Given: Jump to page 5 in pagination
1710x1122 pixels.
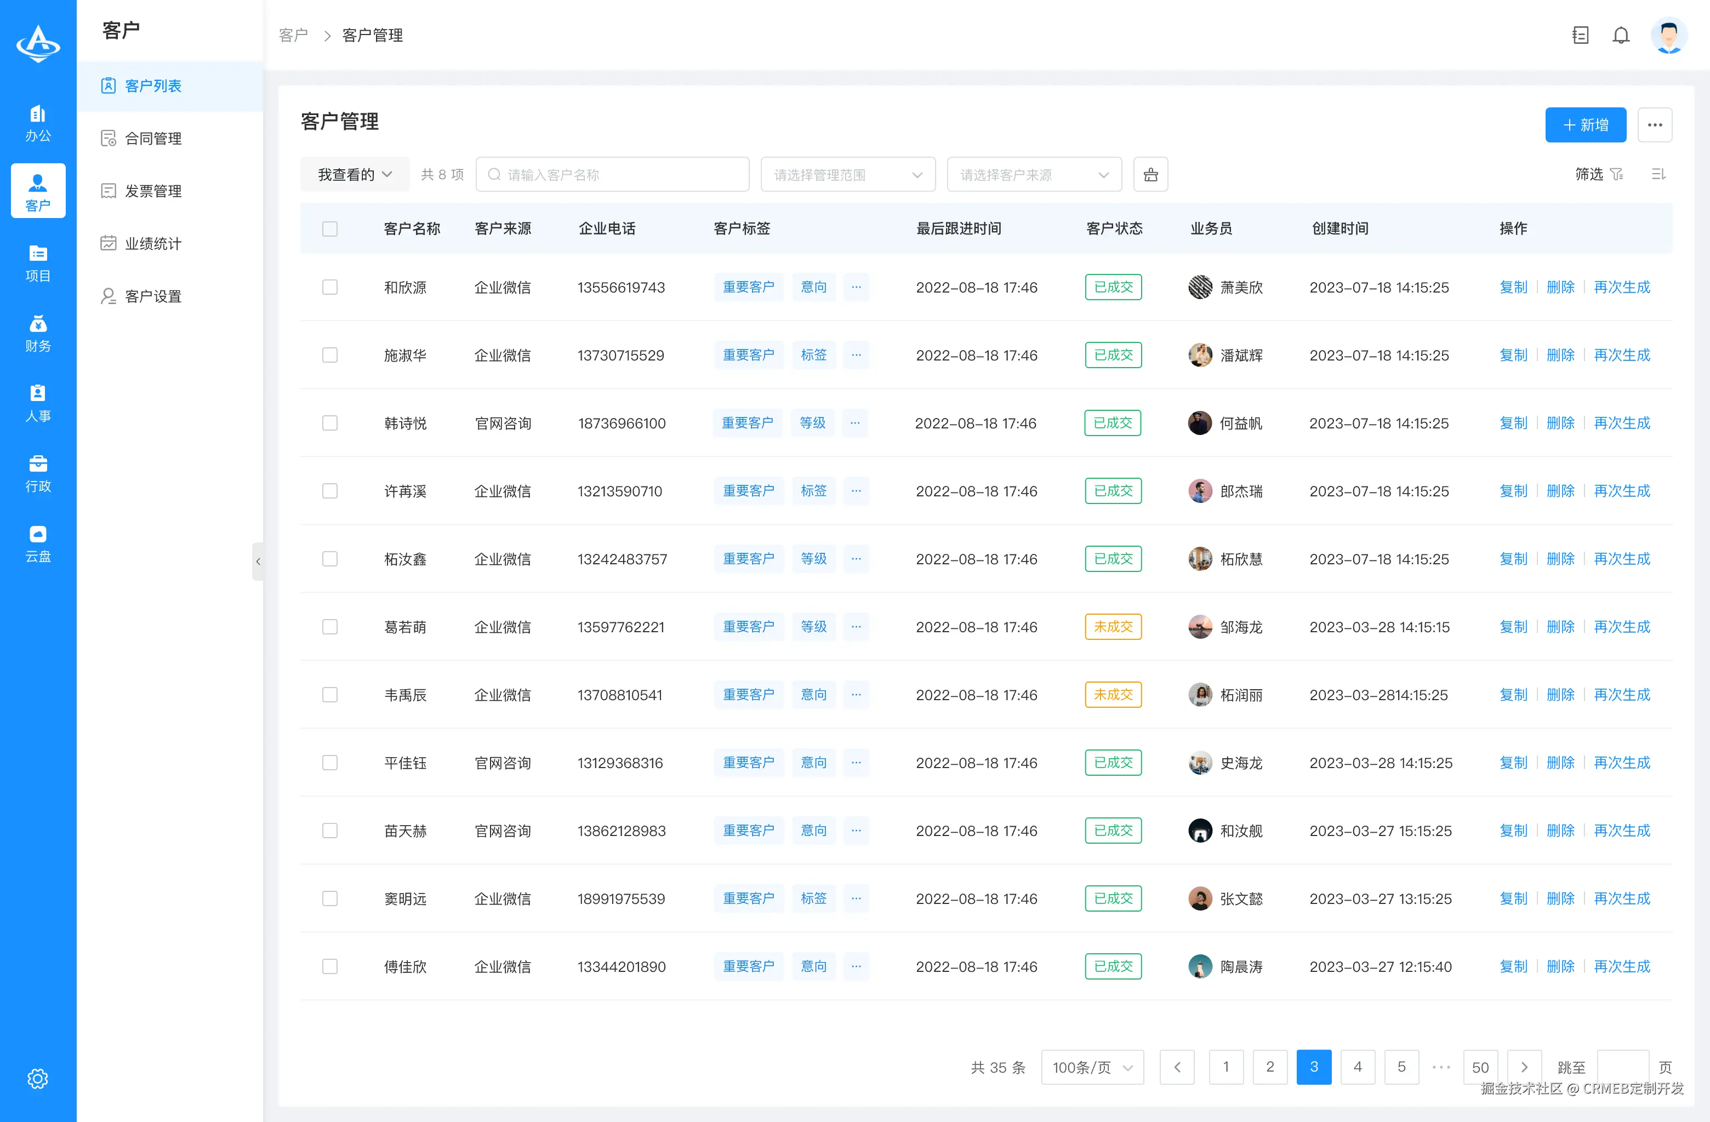Looking at the screenshot, I should point(1401,1067).
